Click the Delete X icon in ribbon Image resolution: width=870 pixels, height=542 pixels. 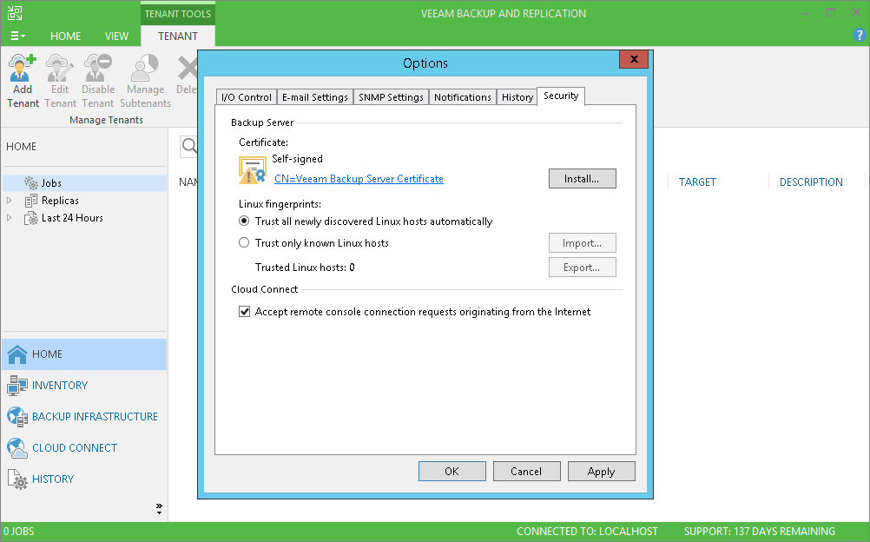188,69
